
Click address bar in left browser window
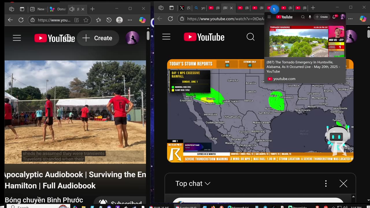coord(54,20)
